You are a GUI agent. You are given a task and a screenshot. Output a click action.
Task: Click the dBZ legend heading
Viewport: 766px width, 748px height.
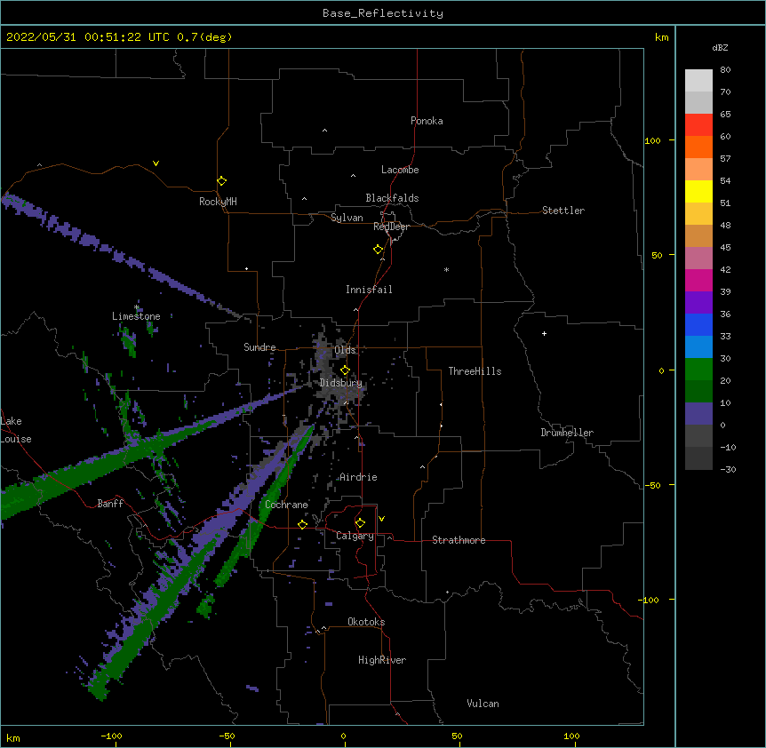pyautogui.click(x=720, y=47)
